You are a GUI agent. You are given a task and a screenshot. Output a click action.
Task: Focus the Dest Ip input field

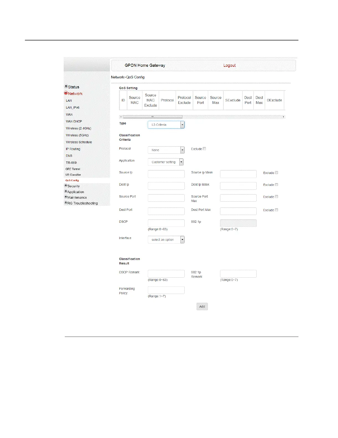[x=166, y=186]
